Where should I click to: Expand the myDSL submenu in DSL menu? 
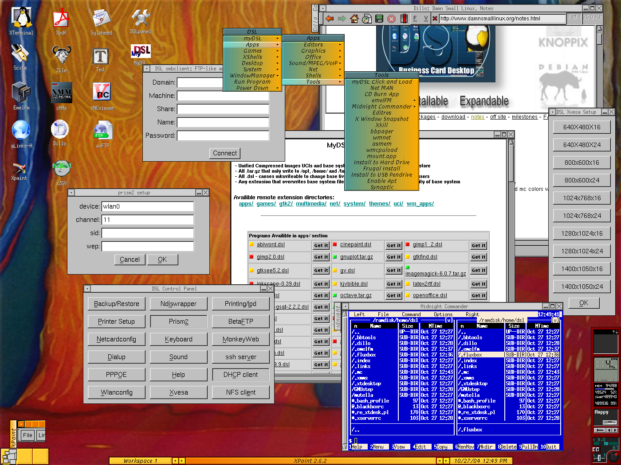[252, 39]
